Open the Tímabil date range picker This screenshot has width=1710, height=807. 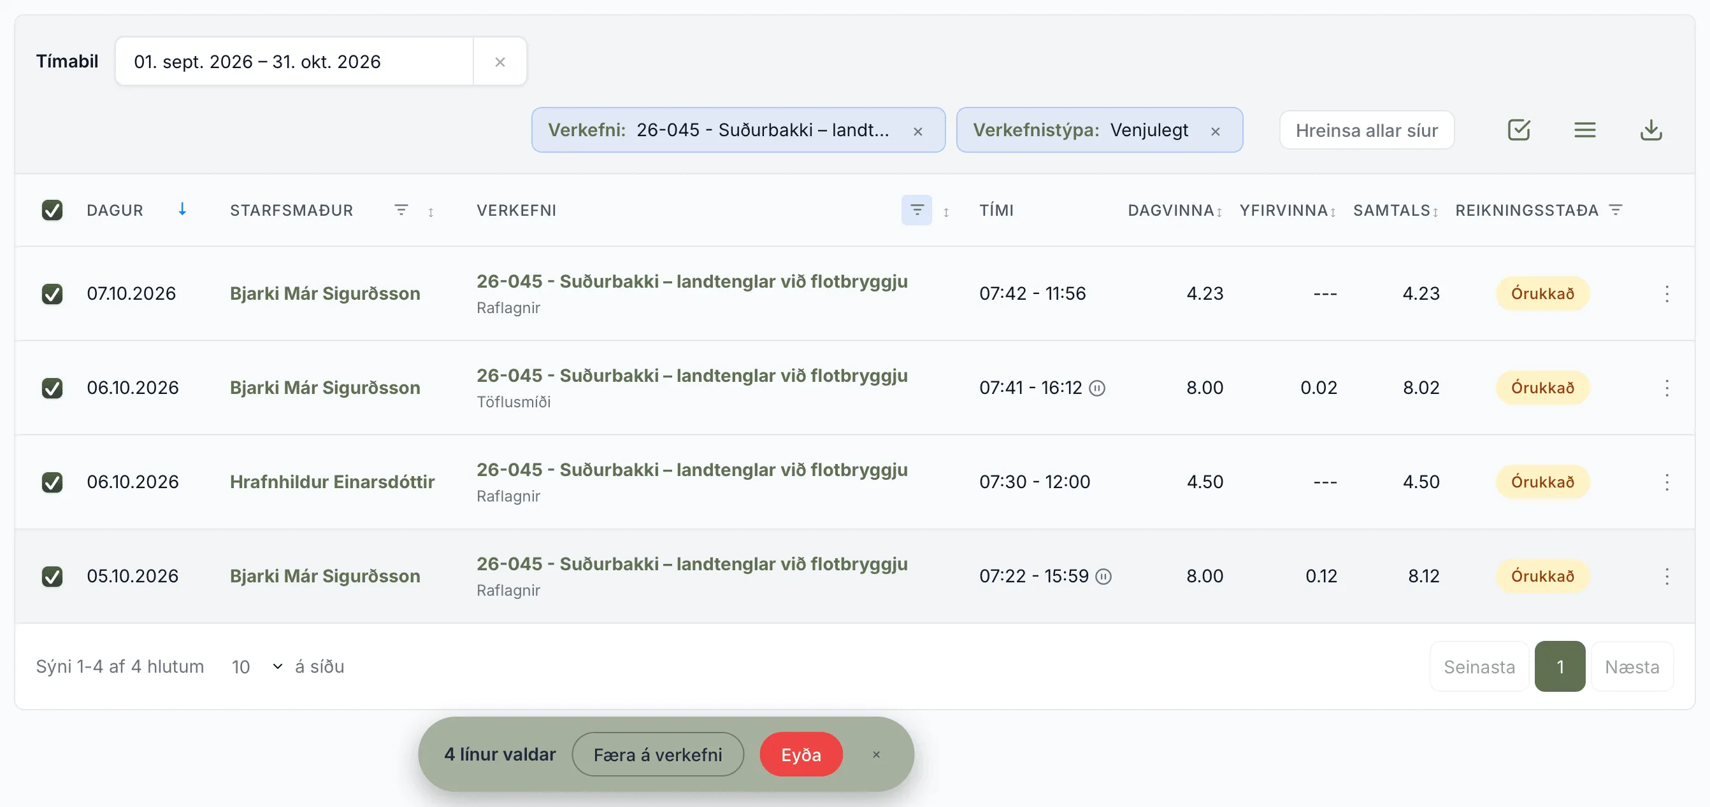pos(294,62)
